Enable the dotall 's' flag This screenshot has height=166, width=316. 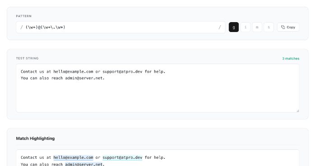pos(269,27)
